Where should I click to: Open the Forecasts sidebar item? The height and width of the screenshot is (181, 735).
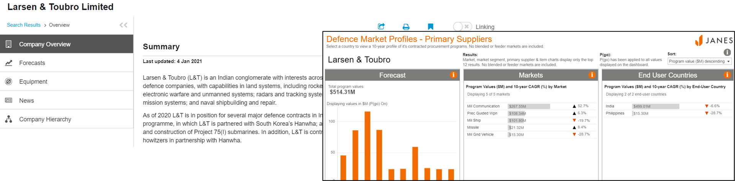point(67,63)
